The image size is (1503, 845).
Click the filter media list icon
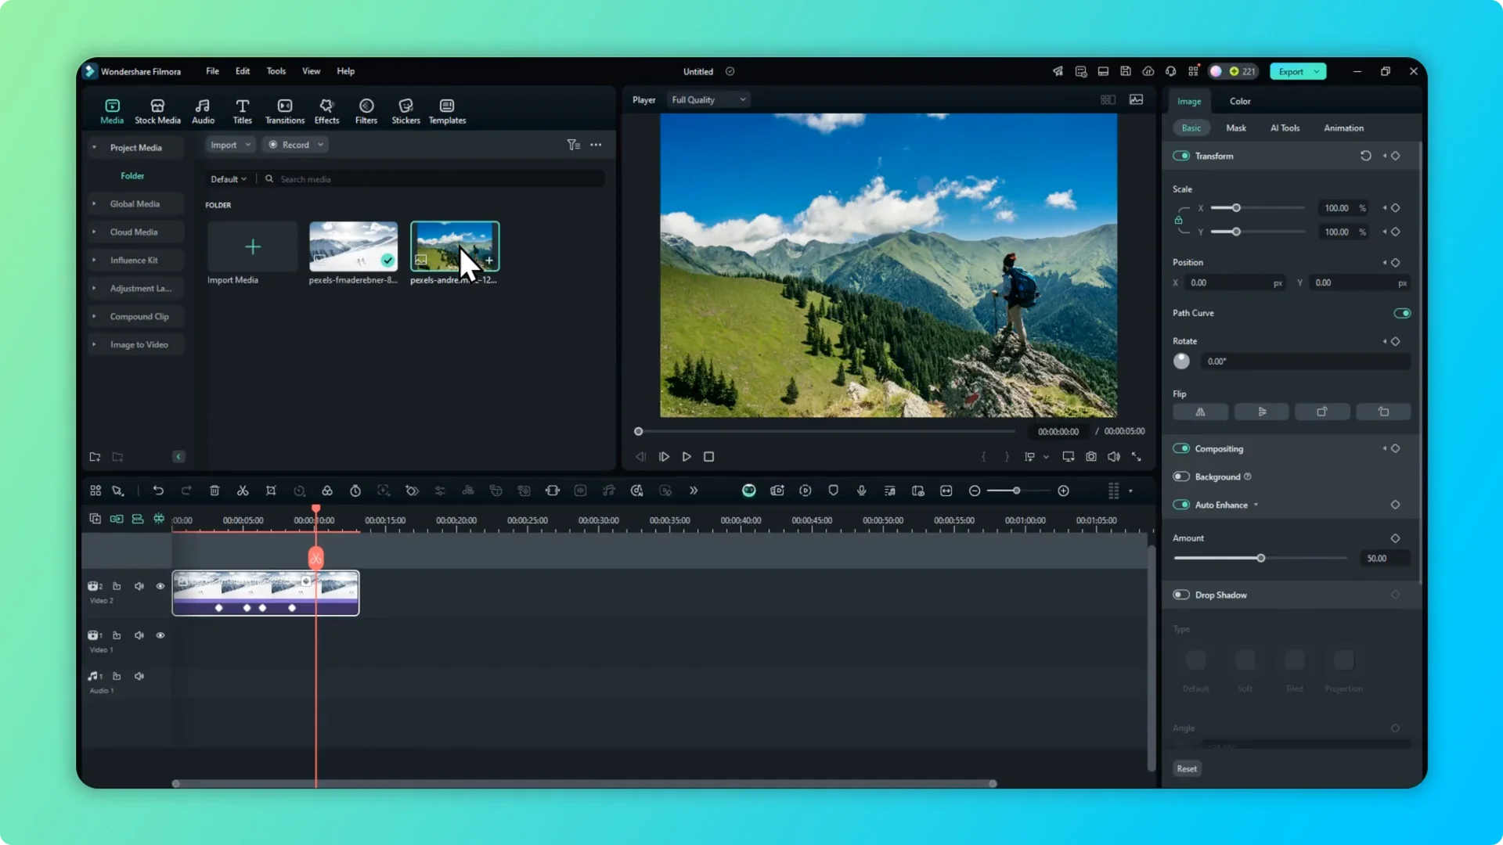574,145
